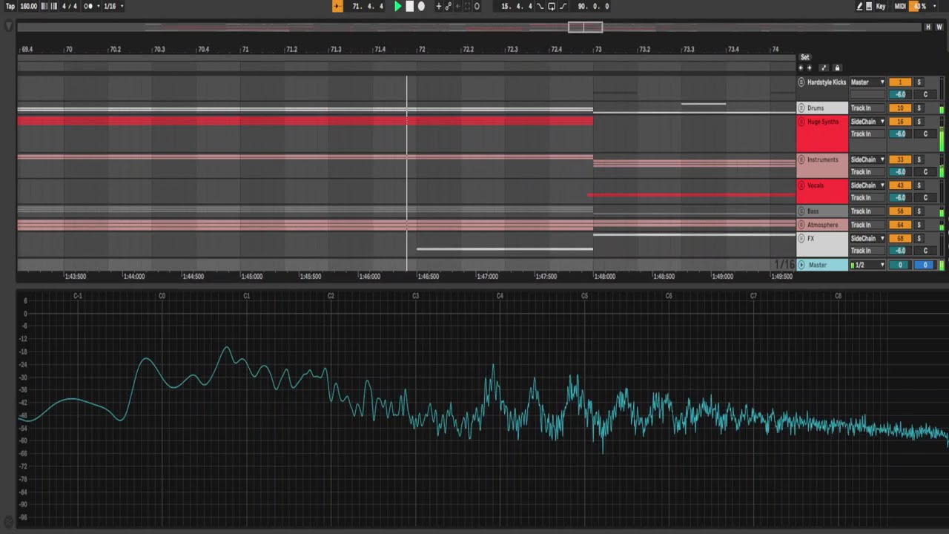Toggle Hardstyle Kicks track activator 1

pyautogui.click(x=900, y=82)
